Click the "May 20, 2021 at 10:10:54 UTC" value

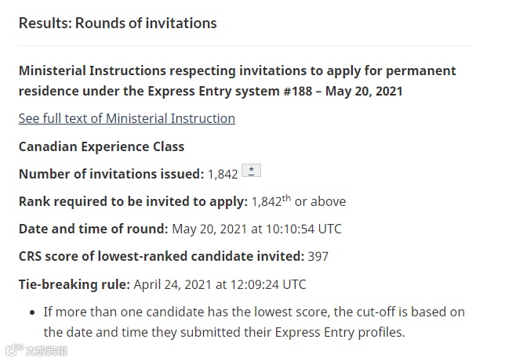256,229
